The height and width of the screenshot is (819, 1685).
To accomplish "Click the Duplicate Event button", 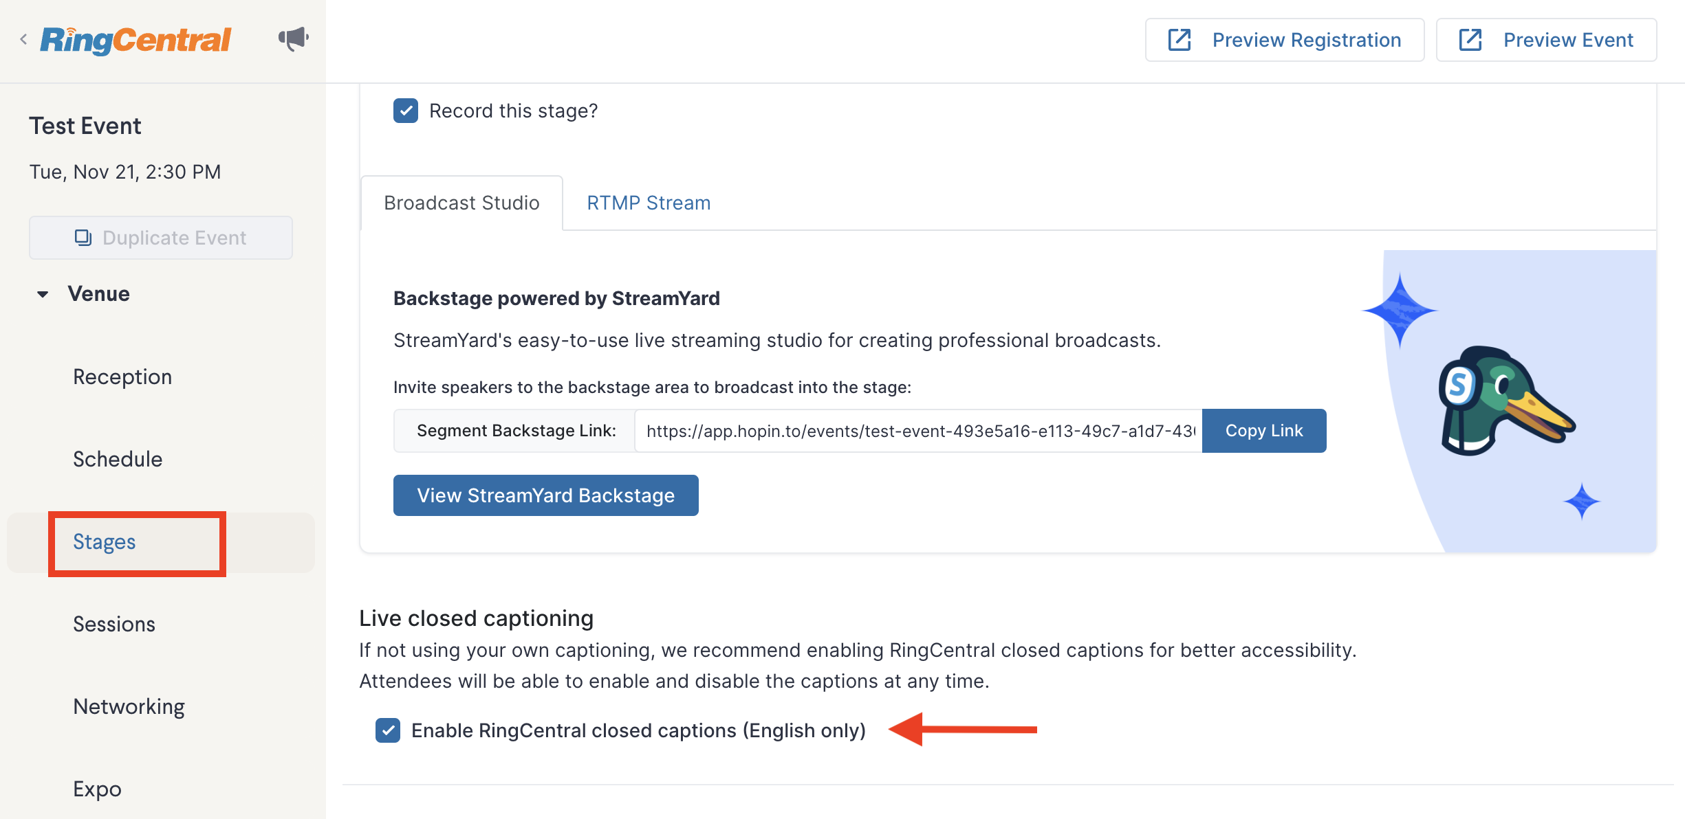I will pyautogui.click(x=161, y=238).
